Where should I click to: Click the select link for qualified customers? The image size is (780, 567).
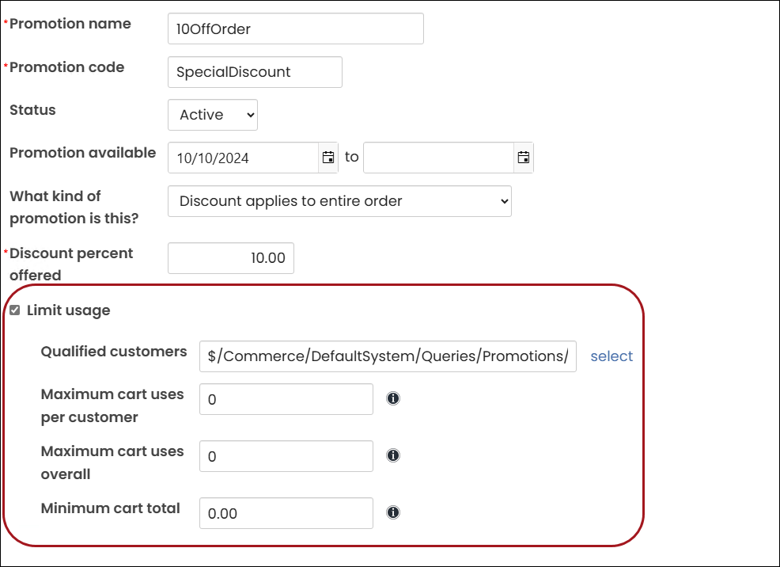click(x=612, y=356)
